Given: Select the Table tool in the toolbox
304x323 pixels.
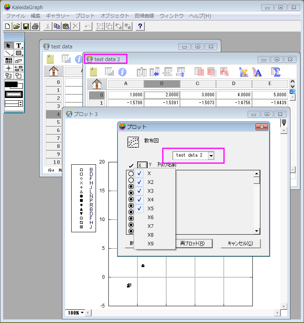Looking at the screenshot, I should [x=9, y=61].
